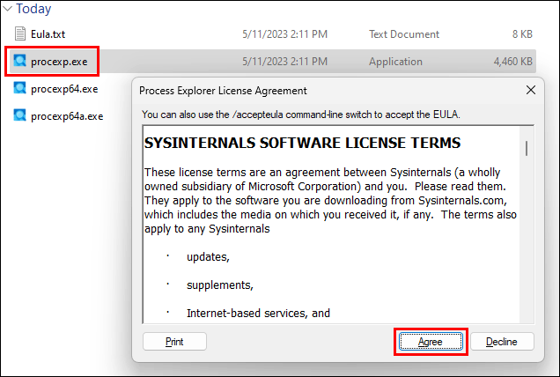Image resolution: width=560 pixels, height=377 pixels.
Task: Click the license text scrollbar thumb
Action: pos(527,148)
